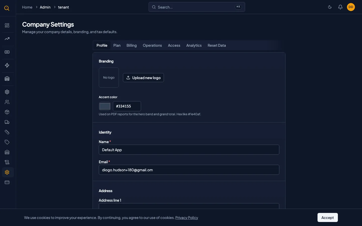This screenshot has height=226, width=362.
Task: Open the accent color swatch picker
Action: coord(105,106)
